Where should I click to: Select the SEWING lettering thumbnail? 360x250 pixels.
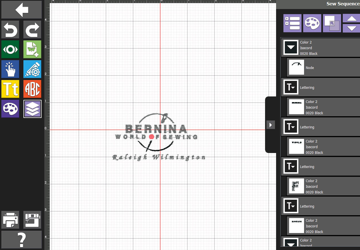point(296,226)
